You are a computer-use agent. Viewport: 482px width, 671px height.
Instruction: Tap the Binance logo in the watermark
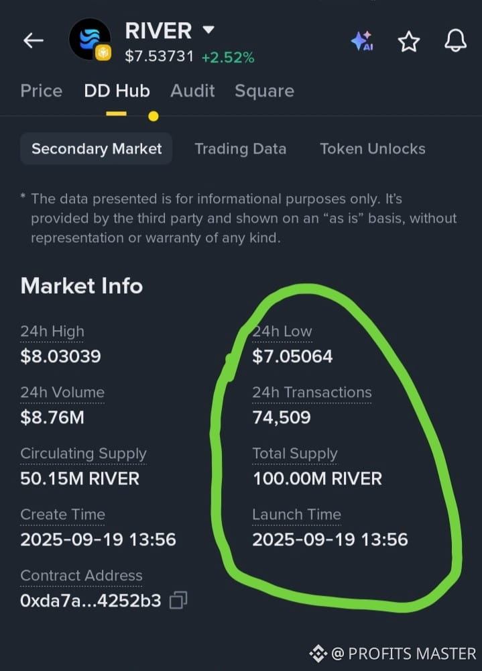(x=318, y=654)
